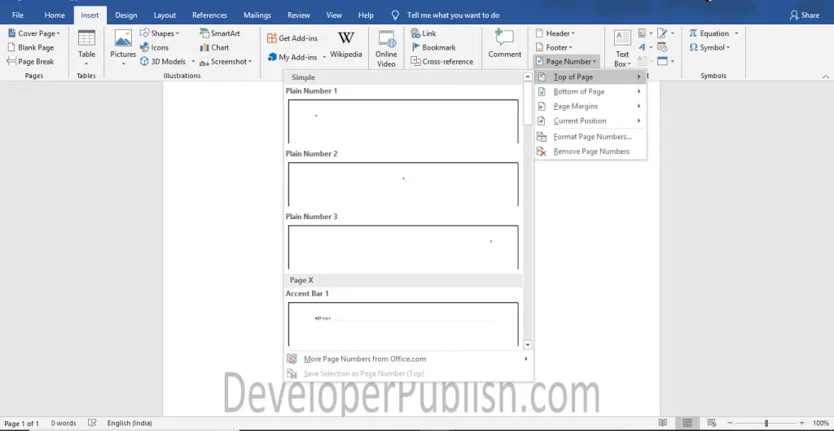The height and width of the screenshot is (431, 834).
Task: Switch to the References tab
Action: [x=209, y=15]
